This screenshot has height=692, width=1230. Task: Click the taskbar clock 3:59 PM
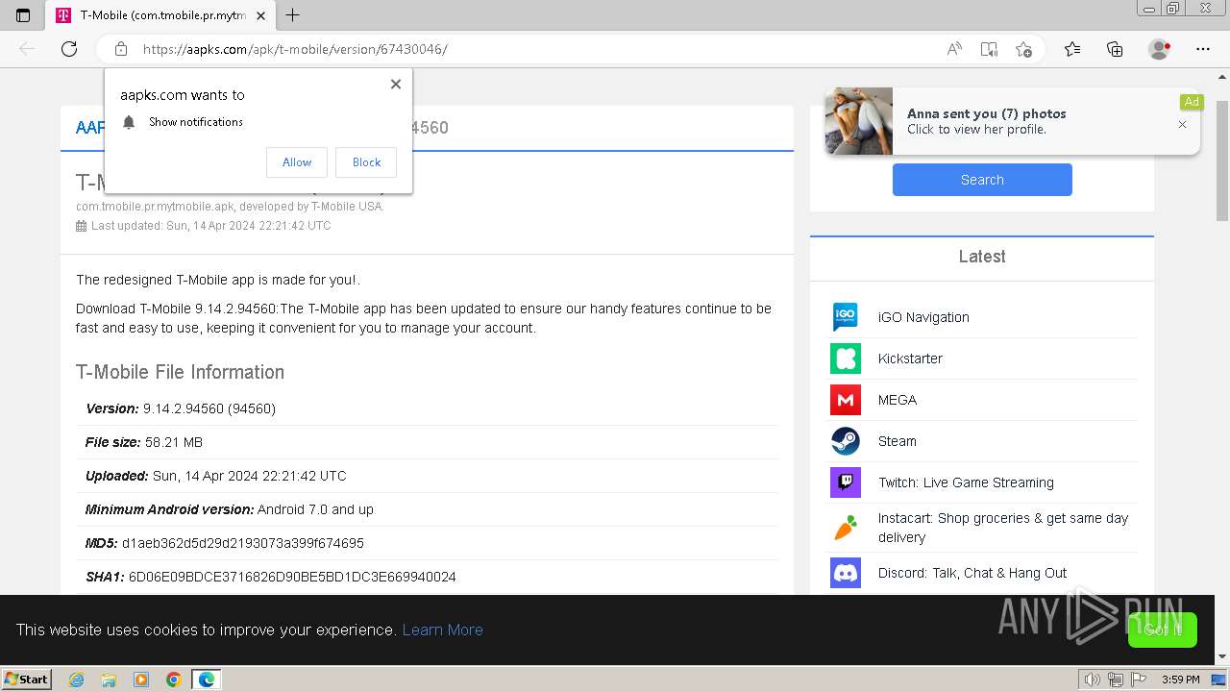[1181, 680]
